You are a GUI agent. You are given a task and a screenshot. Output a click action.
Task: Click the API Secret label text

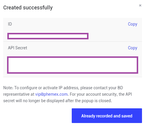click(x=18, y=48)
